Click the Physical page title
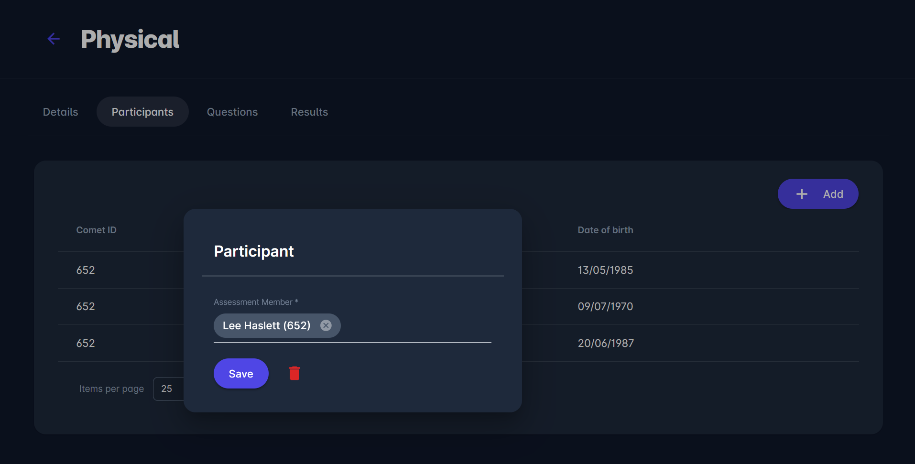The height and width of the screenshot is (464, 915). pos(130,39)
